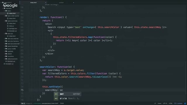The width and height of the screenshot is (187, 105).
Task: Click the folder icon of react-0.14.7
Action: (3, 3)
